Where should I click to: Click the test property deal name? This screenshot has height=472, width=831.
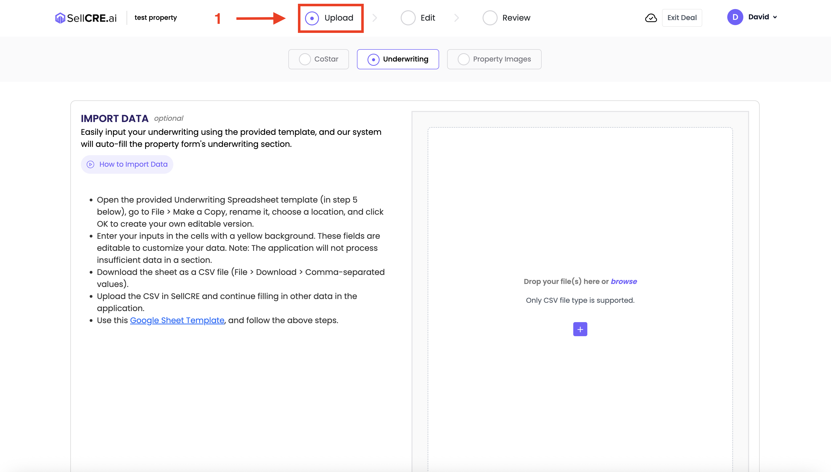tap(156, 18)
